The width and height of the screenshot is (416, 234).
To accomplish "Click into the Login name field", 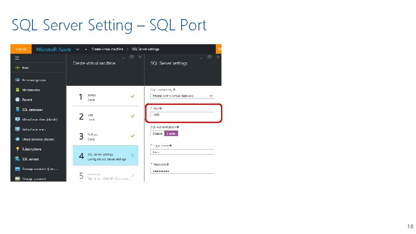I will (182, 152).
